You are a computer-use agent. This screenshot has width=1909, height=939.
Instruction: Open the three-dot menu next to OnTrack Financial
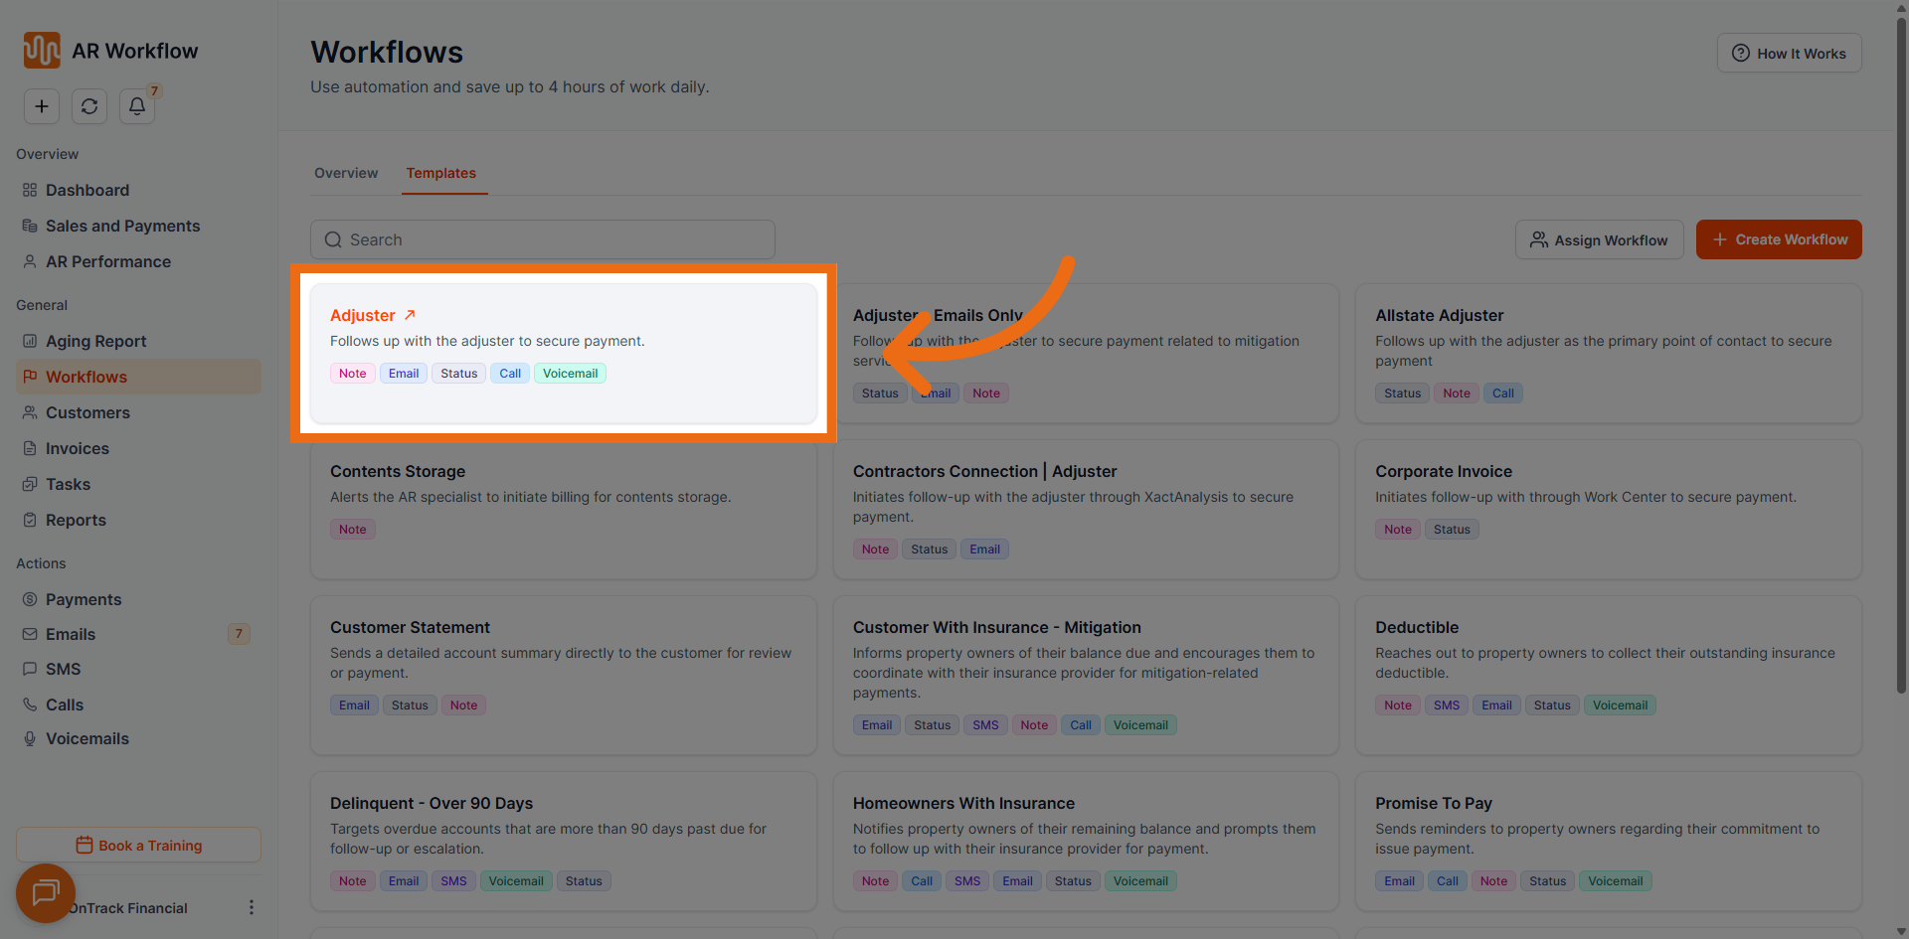(x=251, y=907)
